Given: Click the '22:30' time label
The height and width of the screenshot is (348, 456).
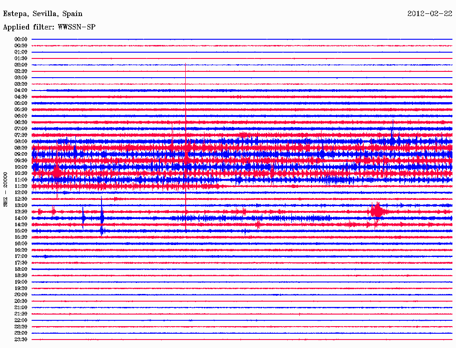Looking at the screenshot, I should [20, 327].
